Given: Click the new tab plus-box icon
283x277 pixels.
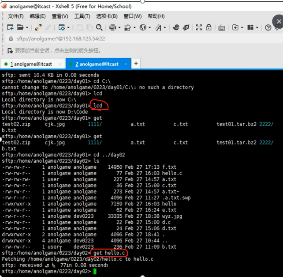Looking at the screenshot, I should point(235,27).
